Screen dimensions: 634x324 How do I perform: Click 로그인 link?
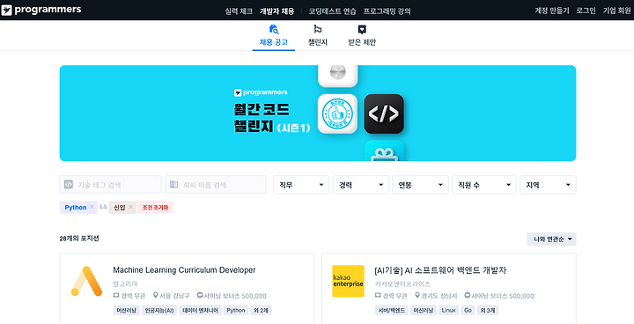click(x=586, y=11)
